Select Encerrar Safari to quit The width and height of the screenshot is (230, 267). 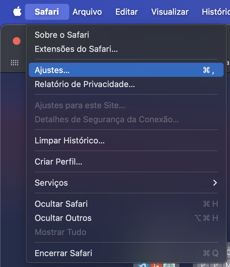63,253
